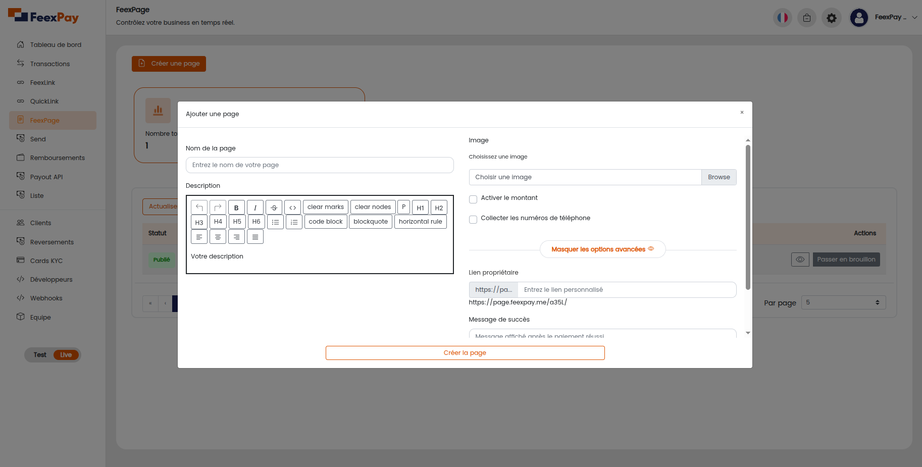Align description text right

[236, 237]
